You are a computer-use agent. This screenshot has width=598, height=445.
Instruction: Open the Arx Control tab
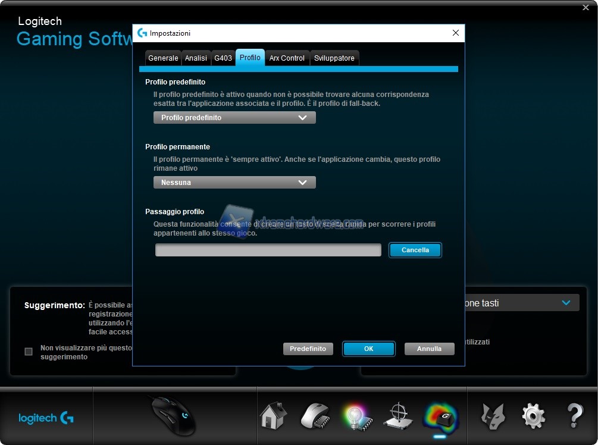point(287,58)
